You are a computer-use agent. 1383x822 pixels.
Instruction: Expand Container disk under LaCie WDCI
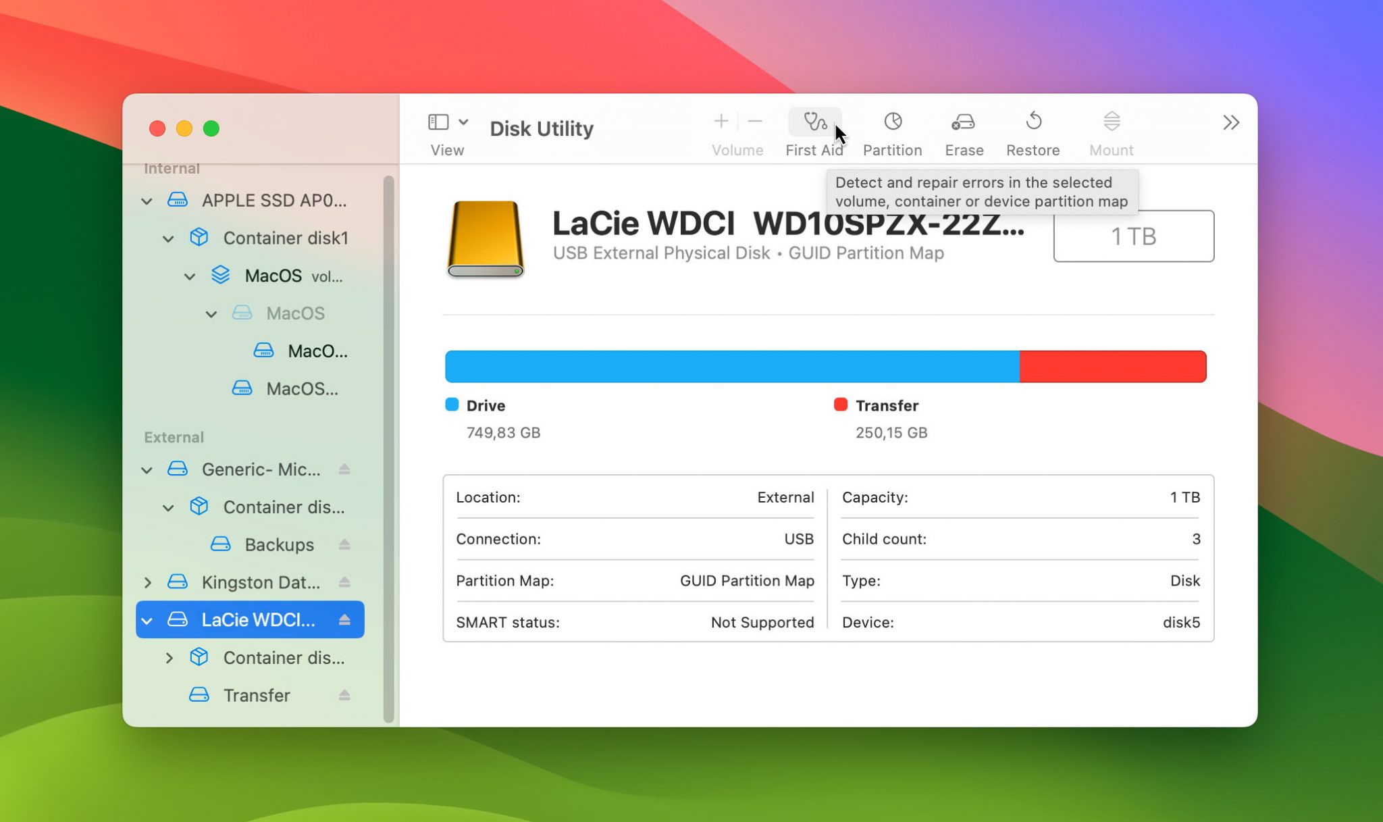tap(169, 657)
